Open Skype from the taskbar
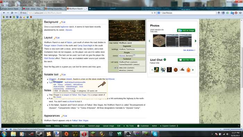243x137 pixels. [155, 134]
